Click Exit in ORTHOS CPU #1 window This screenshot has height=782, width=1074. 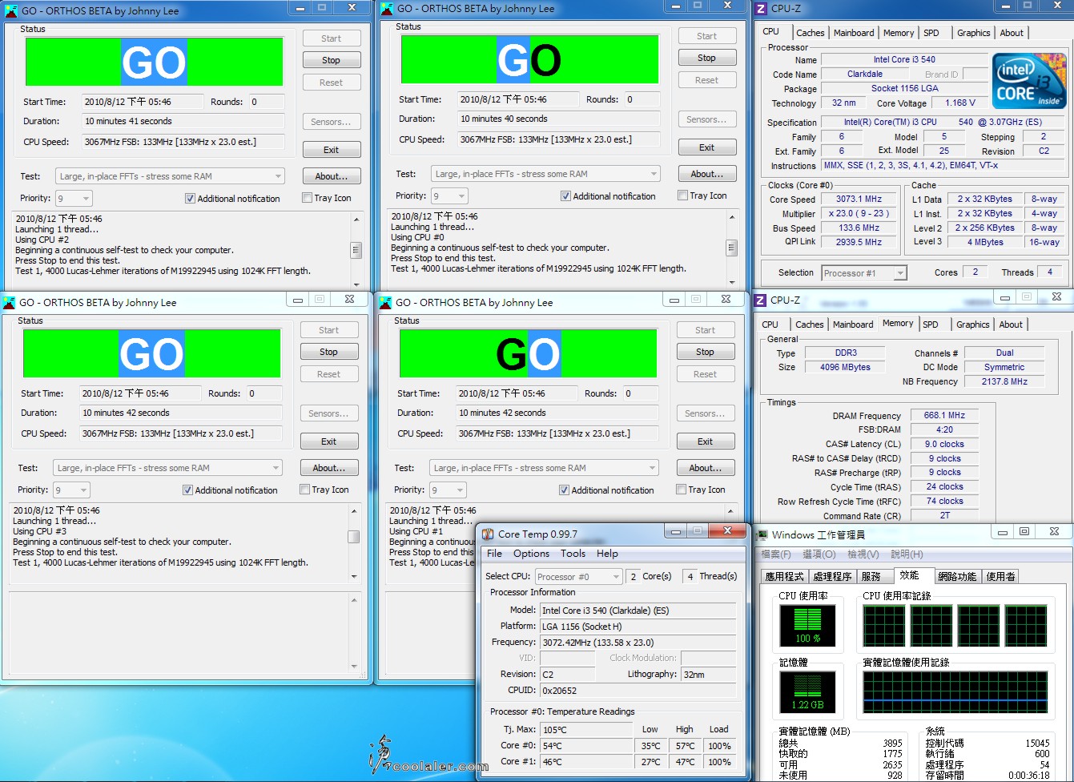[x=705, y=441]
